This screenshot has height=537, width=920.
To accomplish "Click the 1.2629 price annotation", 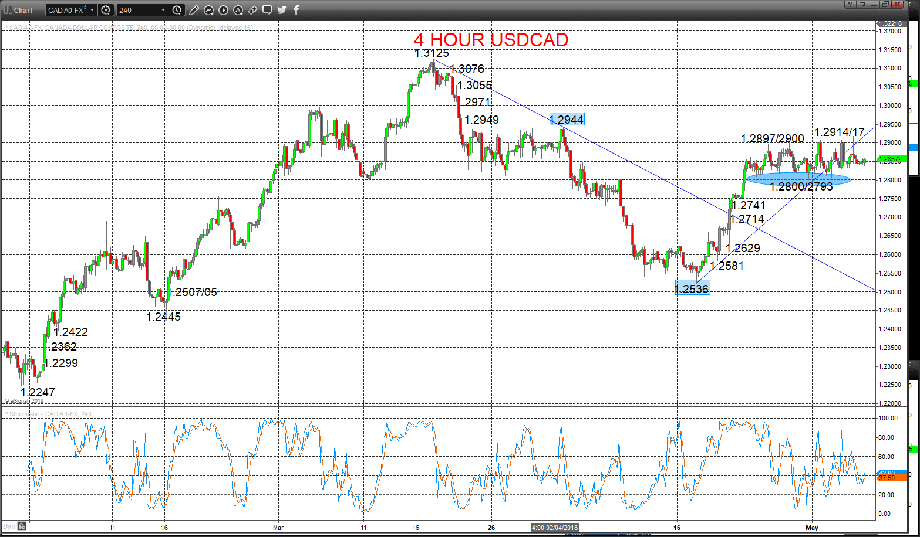I will pyautogui.click(x=743, y=248).
